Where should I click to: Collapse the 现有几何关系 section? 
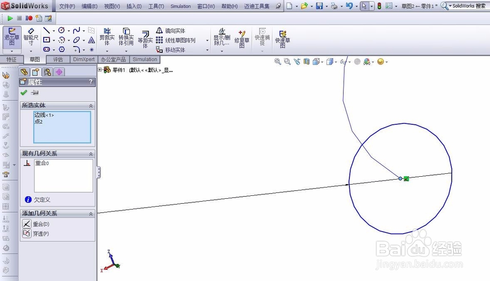pyautogui.click(x=91, y=154)
